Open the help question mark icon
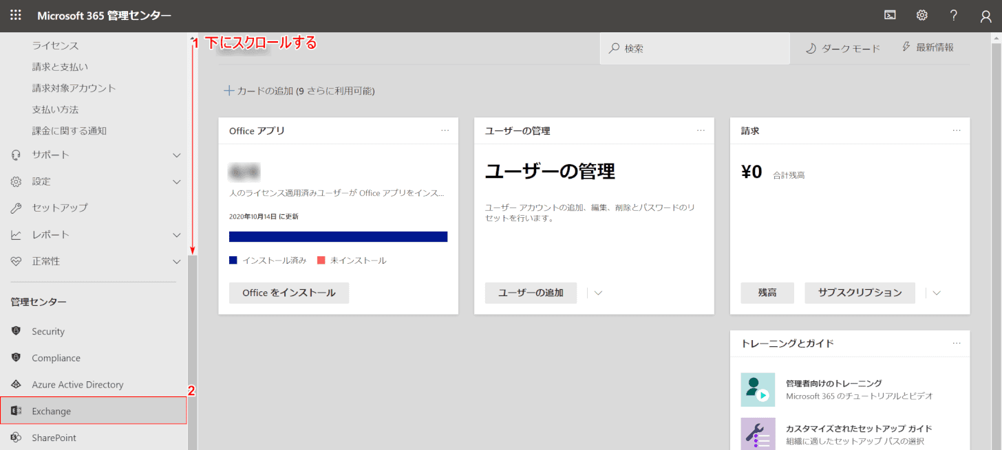 pos(954,15)
